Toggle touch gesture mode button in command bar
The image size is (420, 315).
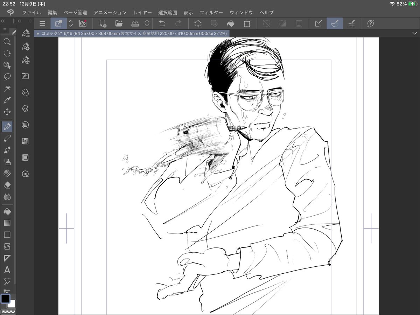(58, 23)
